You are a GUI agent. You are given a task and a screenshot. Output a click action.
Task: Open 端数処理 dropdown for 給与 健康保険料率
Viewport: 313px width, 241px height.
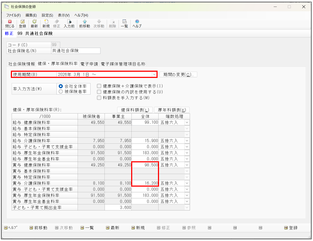(187, 123)
